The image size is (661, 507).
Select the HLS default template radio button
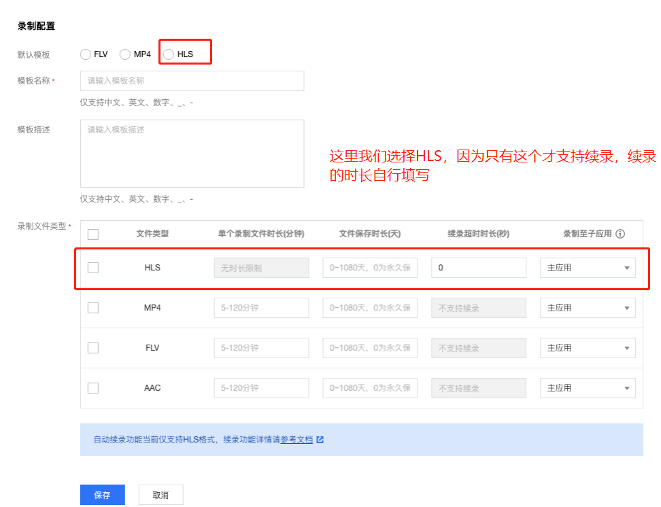coord(169,54)
